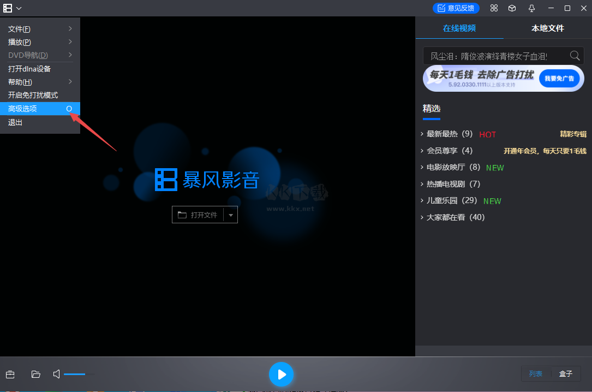The width and height of the screenshot is (592, 392).
Task: Open the 播放(P) menu item
Action: (40, 42)
